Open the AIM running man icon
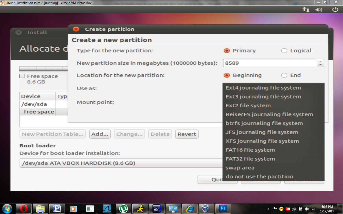 140,208
